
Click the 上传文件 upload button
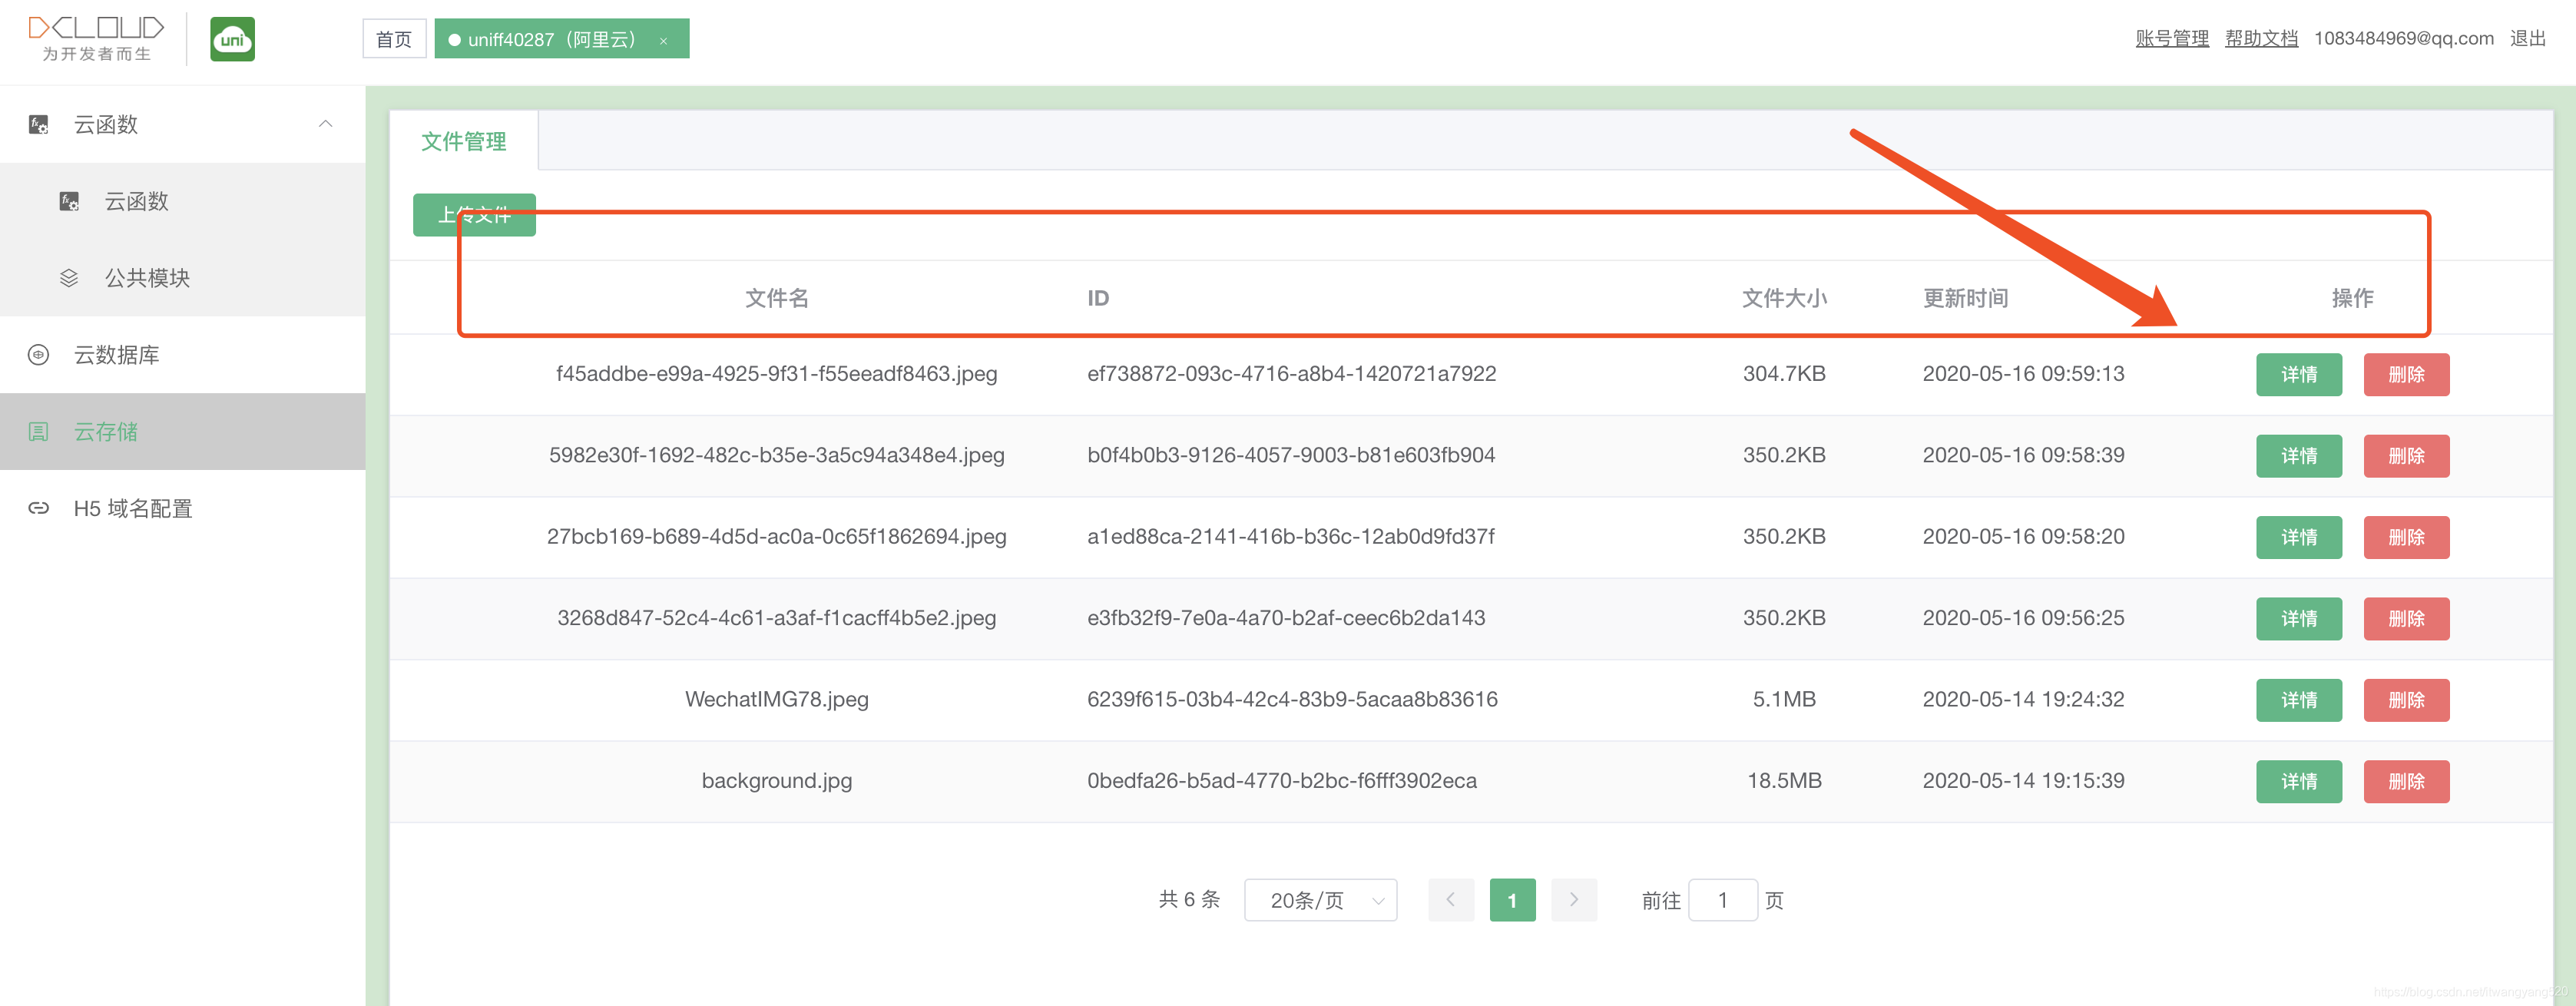[474, 215]
